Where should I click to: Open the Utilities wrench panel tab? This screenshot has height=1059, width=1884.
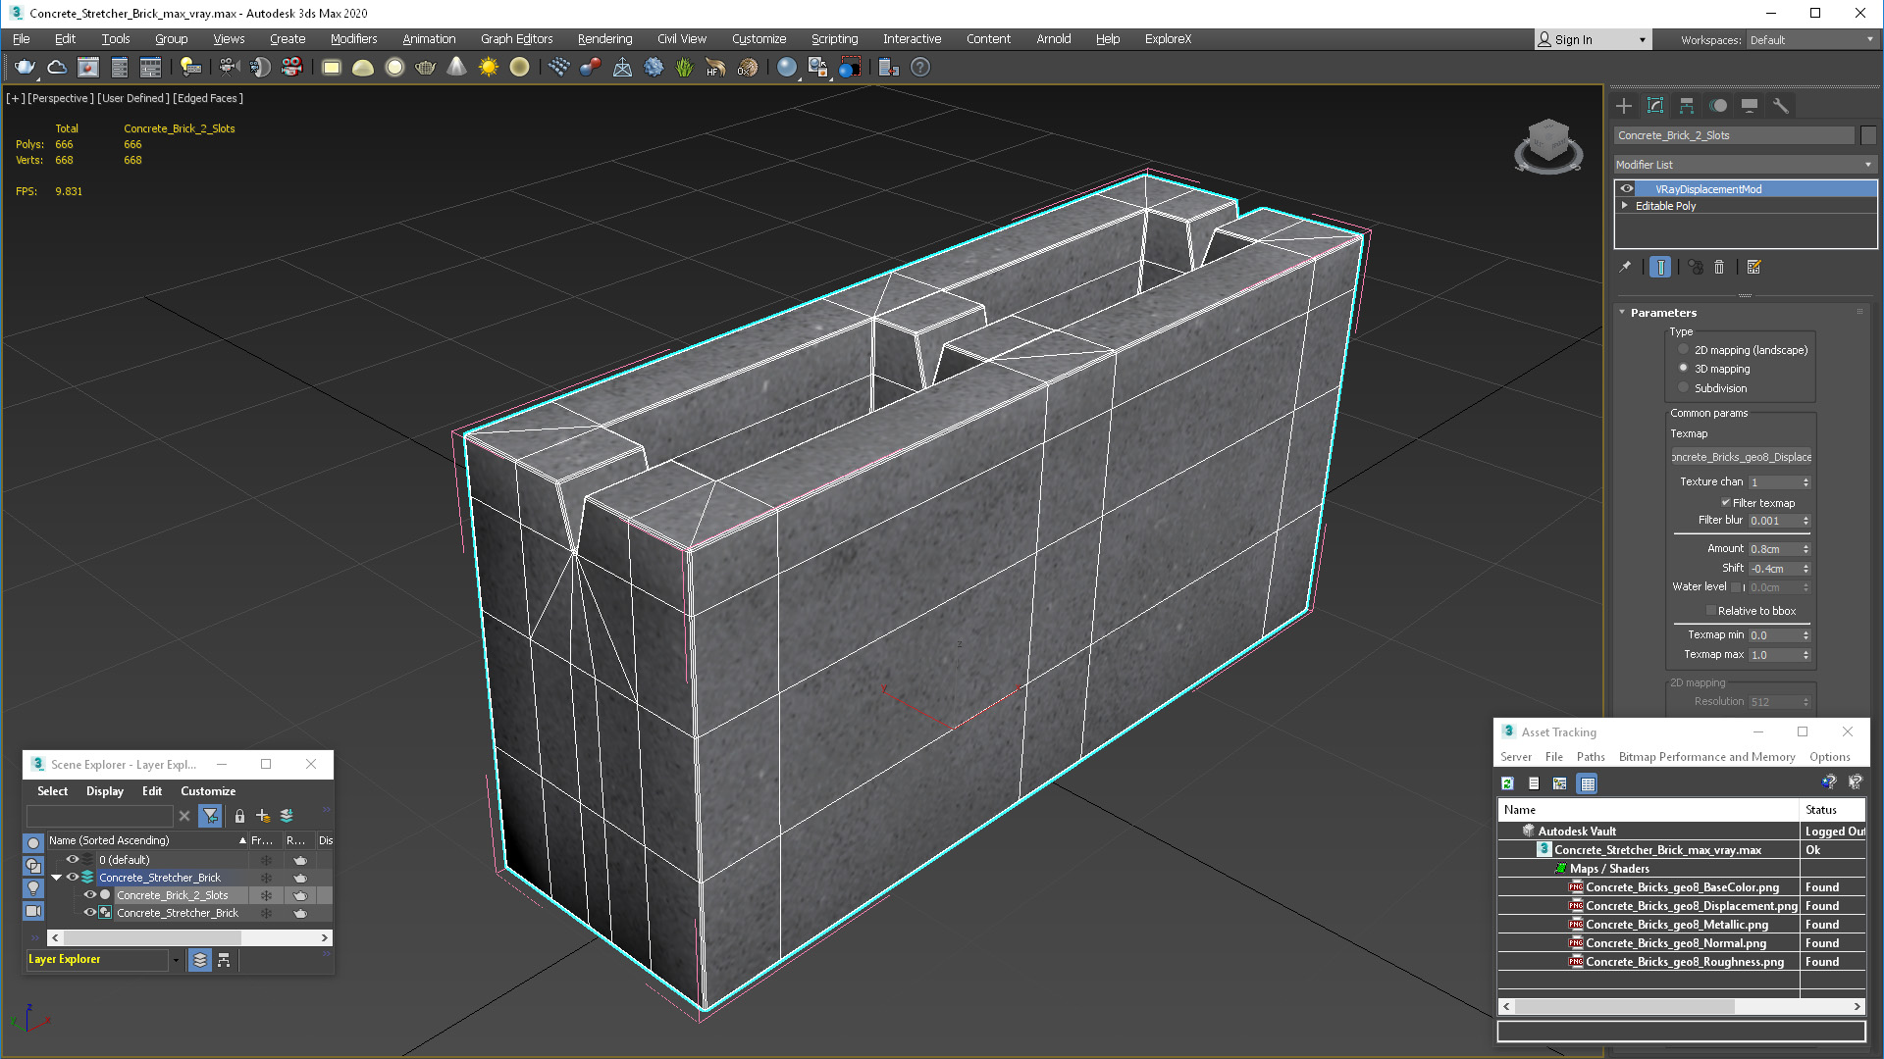click(1781, 105)
